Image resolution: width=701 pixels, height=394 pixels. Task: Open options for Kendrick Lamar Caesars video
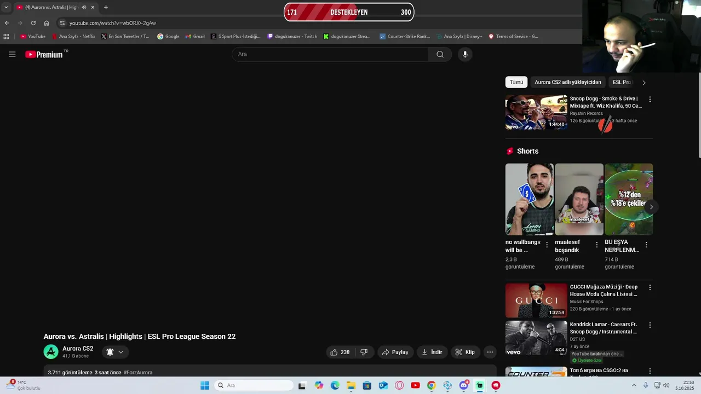[x=650, y=325]
